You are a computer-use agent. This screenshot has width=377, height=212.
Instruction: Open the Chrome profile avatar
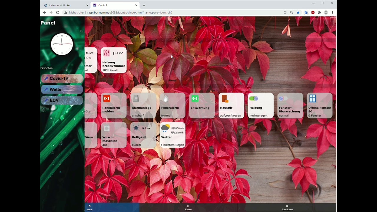point(326,13)
